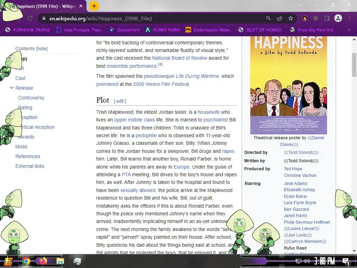
Task: Toggle the browser side panel icon
Action: (x=327, y=18)
